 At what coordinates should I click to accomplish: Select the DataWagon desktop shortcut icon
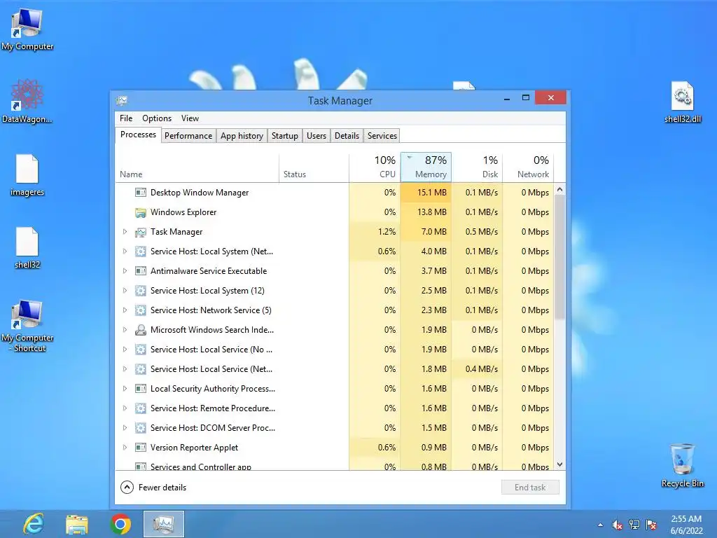pyautogui.click(x=27, y=101)
